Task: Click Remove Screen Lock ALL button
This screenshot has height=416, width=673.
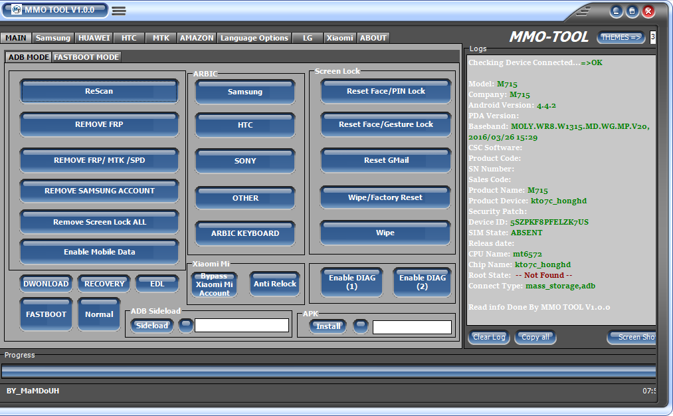Action: (x=99, y=222)
